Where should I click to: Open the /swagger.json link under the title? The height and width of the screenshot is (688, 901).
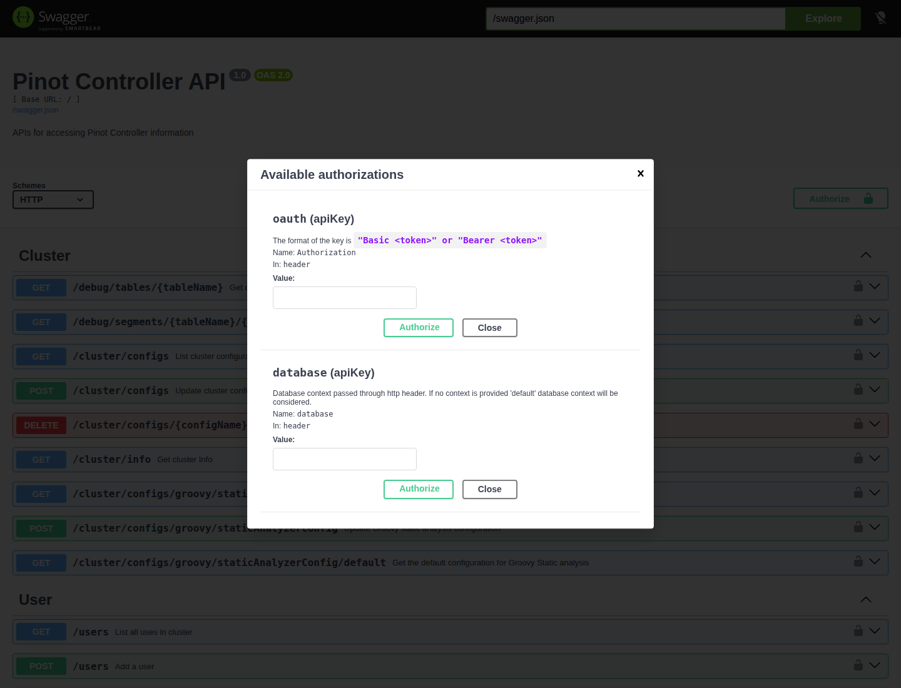36,110
